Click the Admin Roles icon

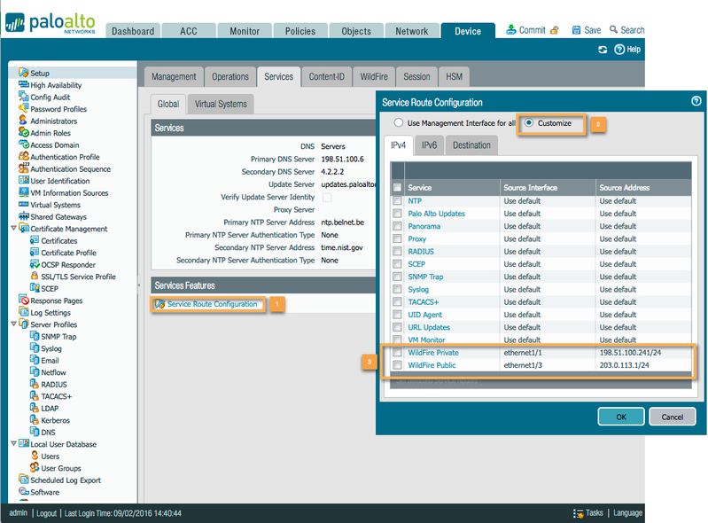coord(23,132)
